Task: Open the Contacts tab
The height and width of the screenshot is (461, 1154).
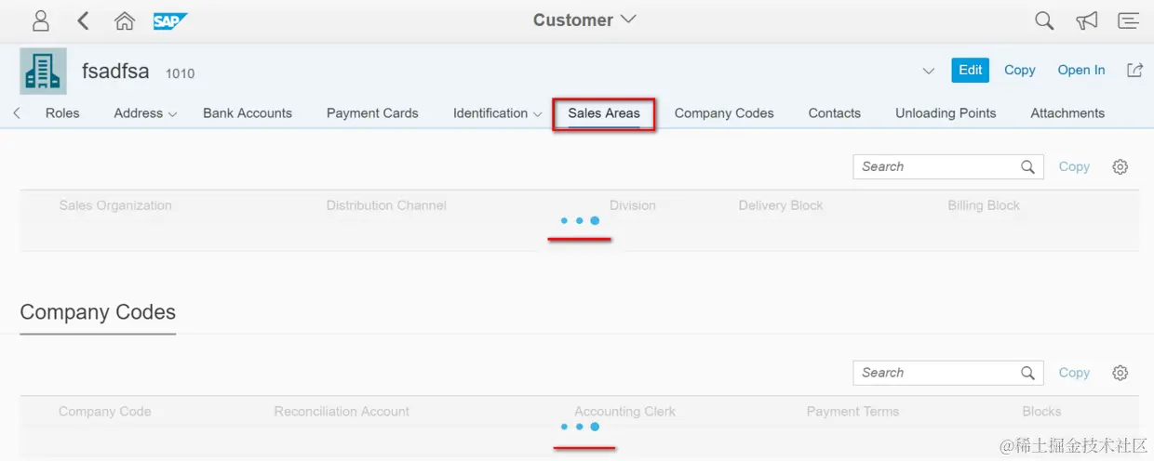Action: [834, 113]
